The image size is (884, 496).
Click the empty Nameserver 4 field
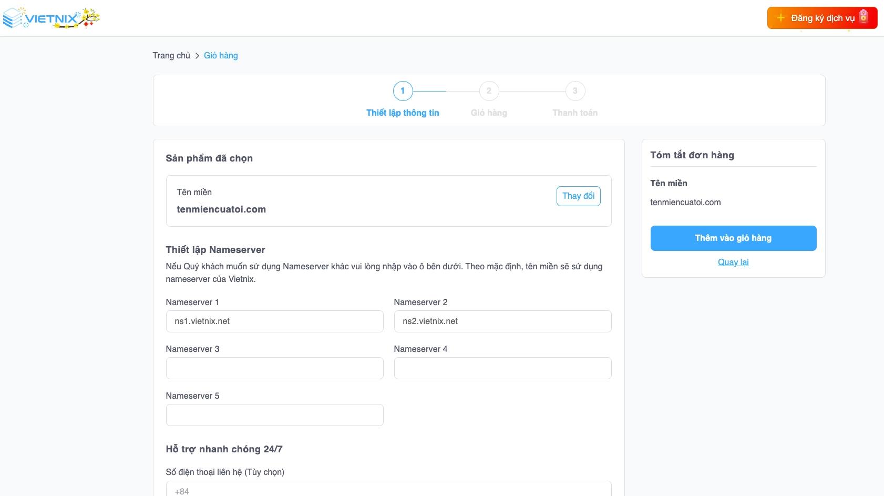click(x=502, y=368)
